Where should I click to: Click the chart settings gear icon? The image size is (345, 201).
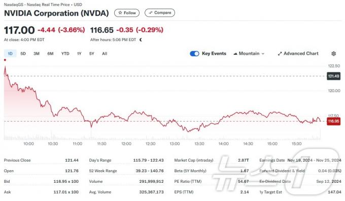click(x=333, y=54)
